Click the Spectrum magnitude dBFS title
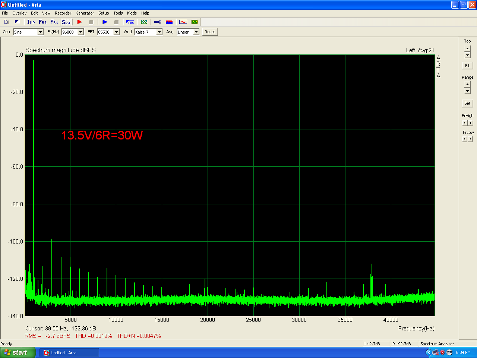 point(60,50)
